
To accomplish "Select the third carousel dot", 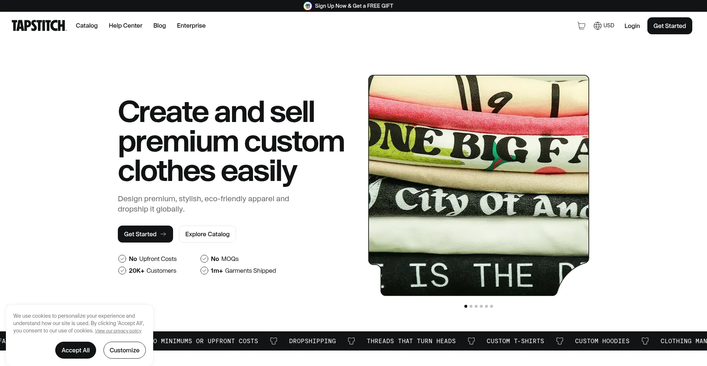I will (476, 306).
